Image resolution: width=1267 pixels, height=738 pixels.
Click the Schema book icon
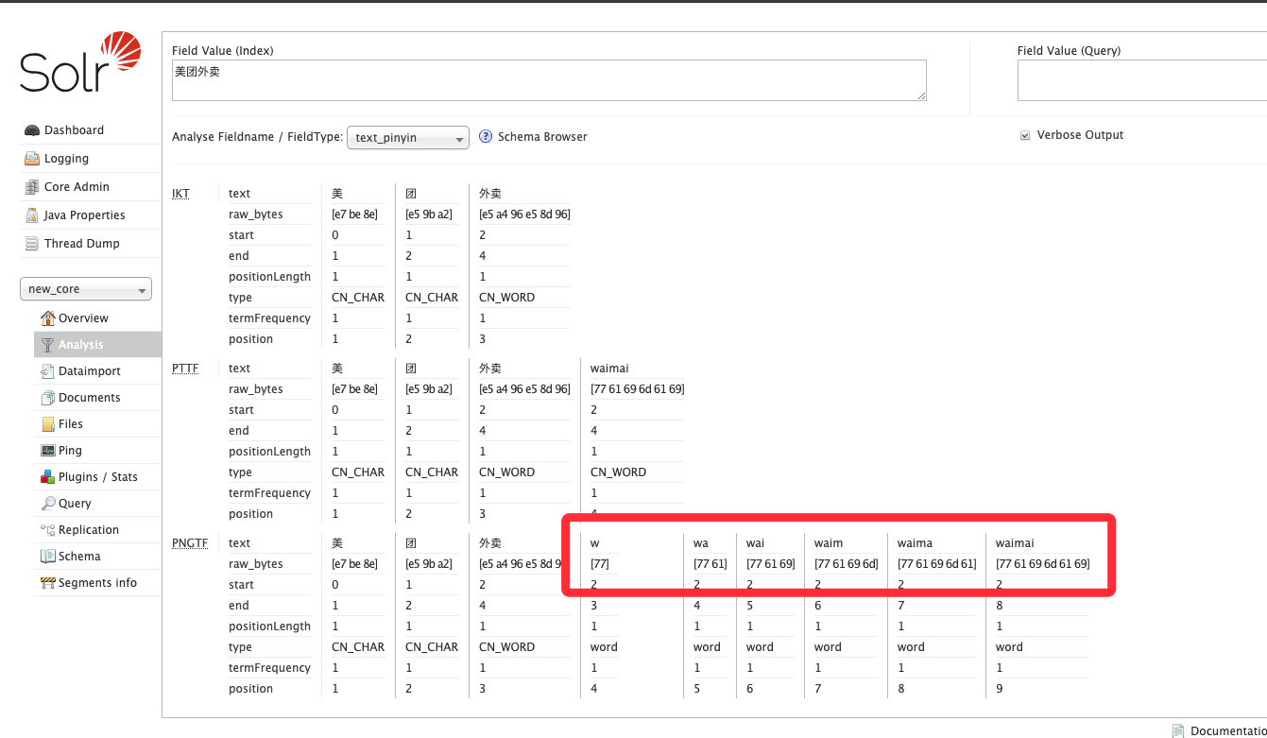click(48, 557)
